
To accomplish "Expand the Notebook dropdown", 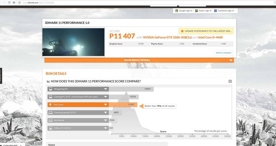I will point(105,120).
